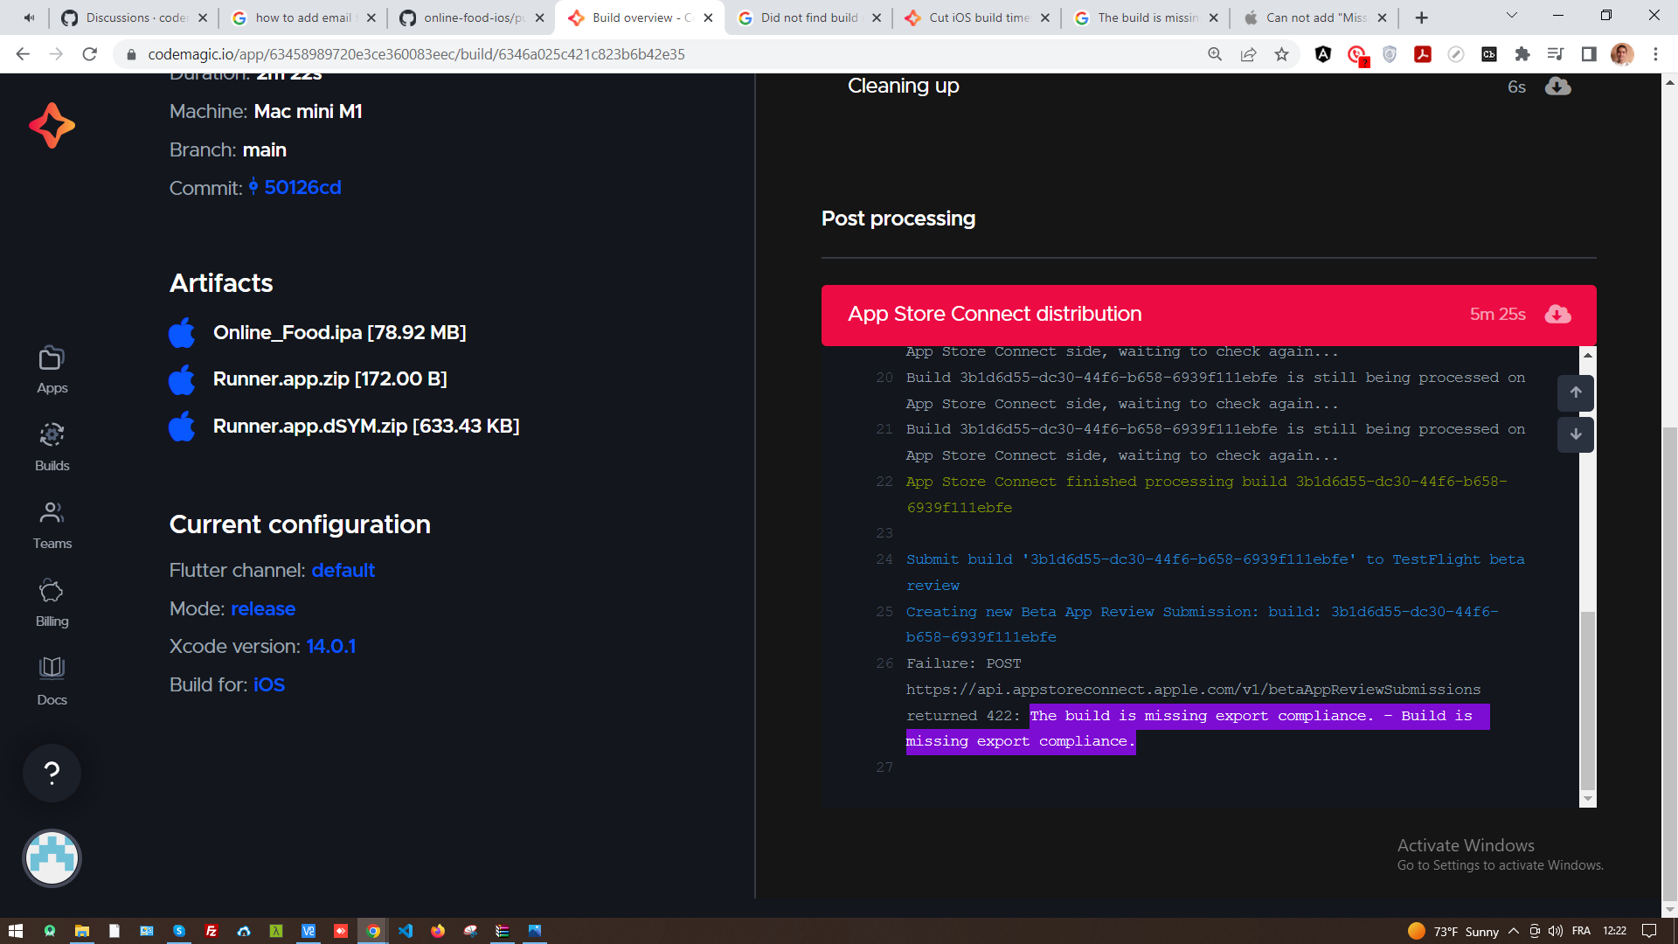This screenshot has height=944, width=1678.
Task: Mute tab audio on first tab
Action: 29,17
